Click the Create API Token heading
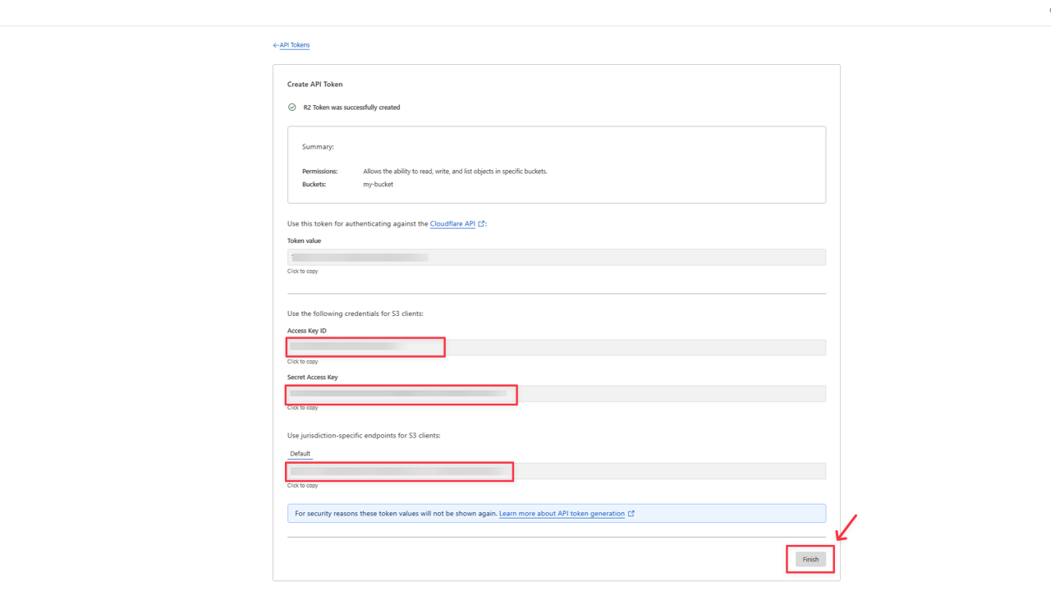Image resolution: width=1051 pixels, height=591 pixels. pos(314,84)
